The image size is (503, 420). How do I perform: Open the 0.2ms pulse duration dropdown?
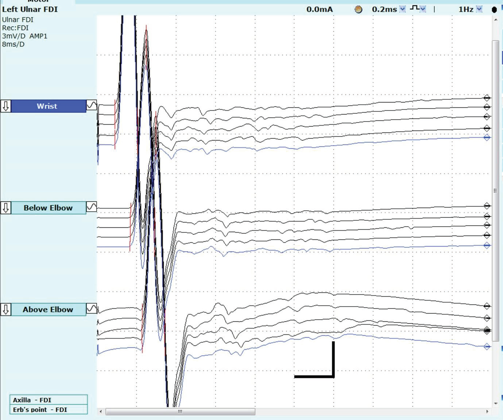402,9
